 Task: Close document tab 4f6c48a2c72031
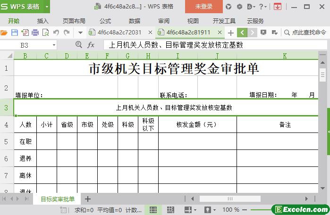150,33
